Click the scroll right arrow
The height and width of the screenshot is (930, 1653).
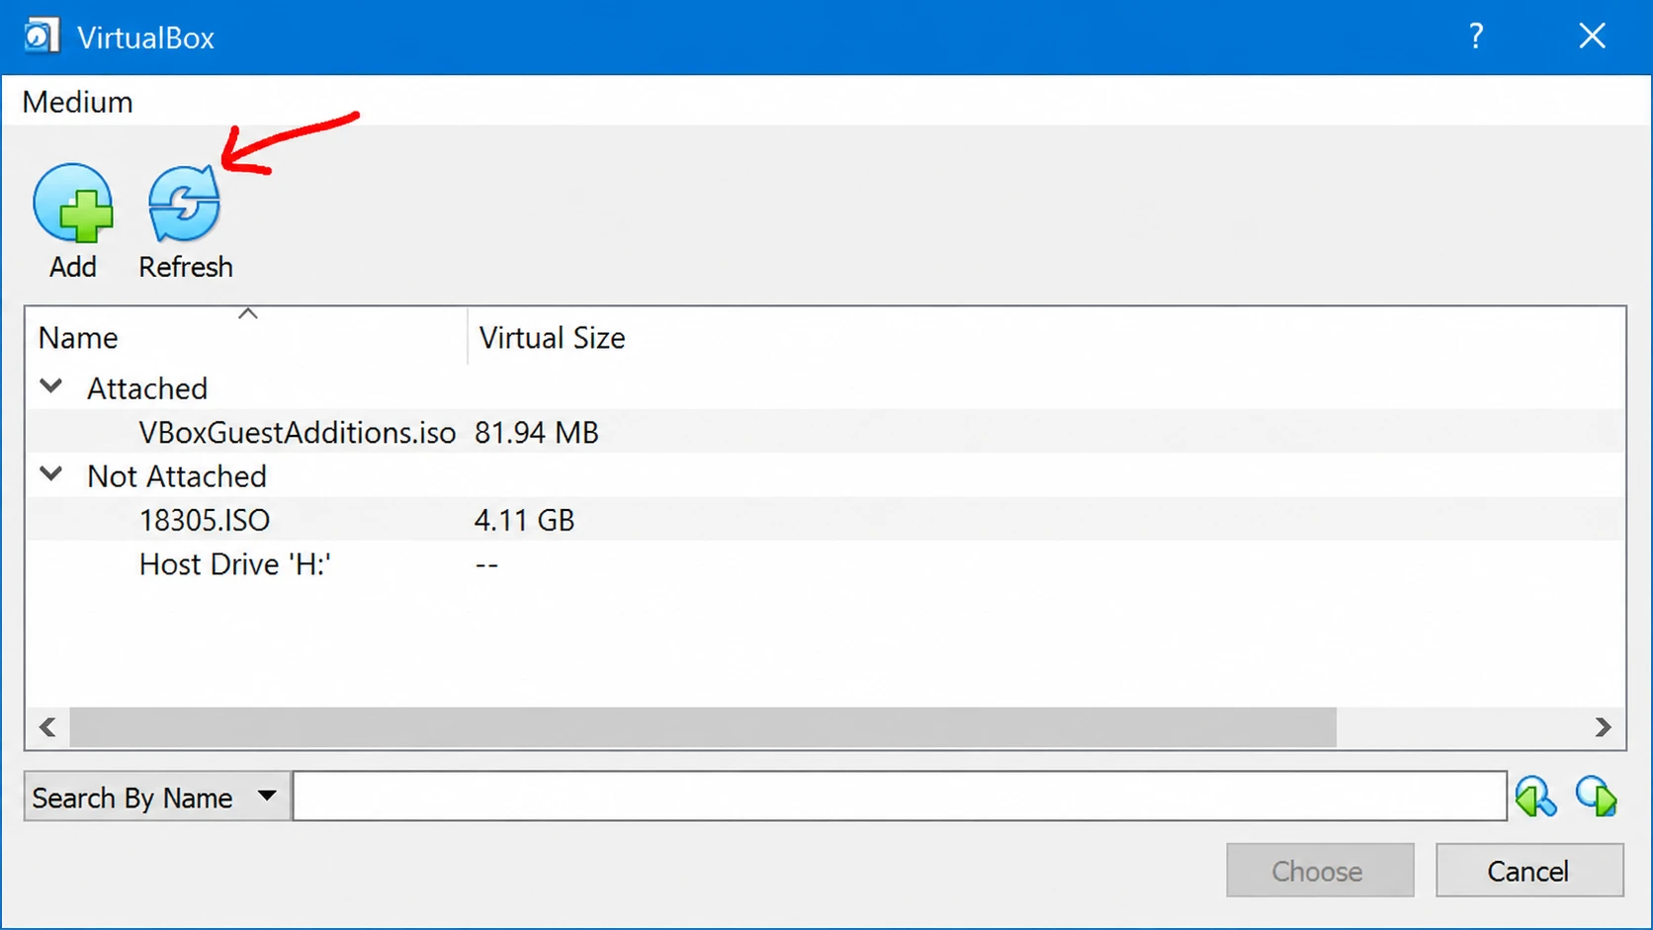(x=1603, y=727)
